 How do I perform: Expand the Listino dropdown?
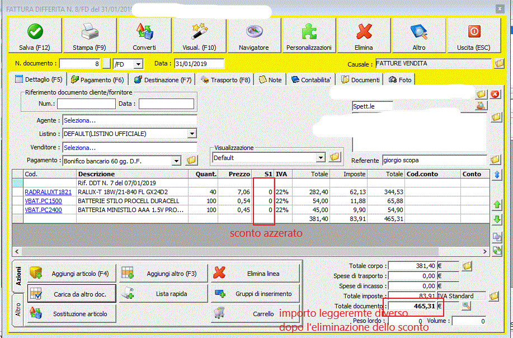pyautogui.click(x=192, y=134)
